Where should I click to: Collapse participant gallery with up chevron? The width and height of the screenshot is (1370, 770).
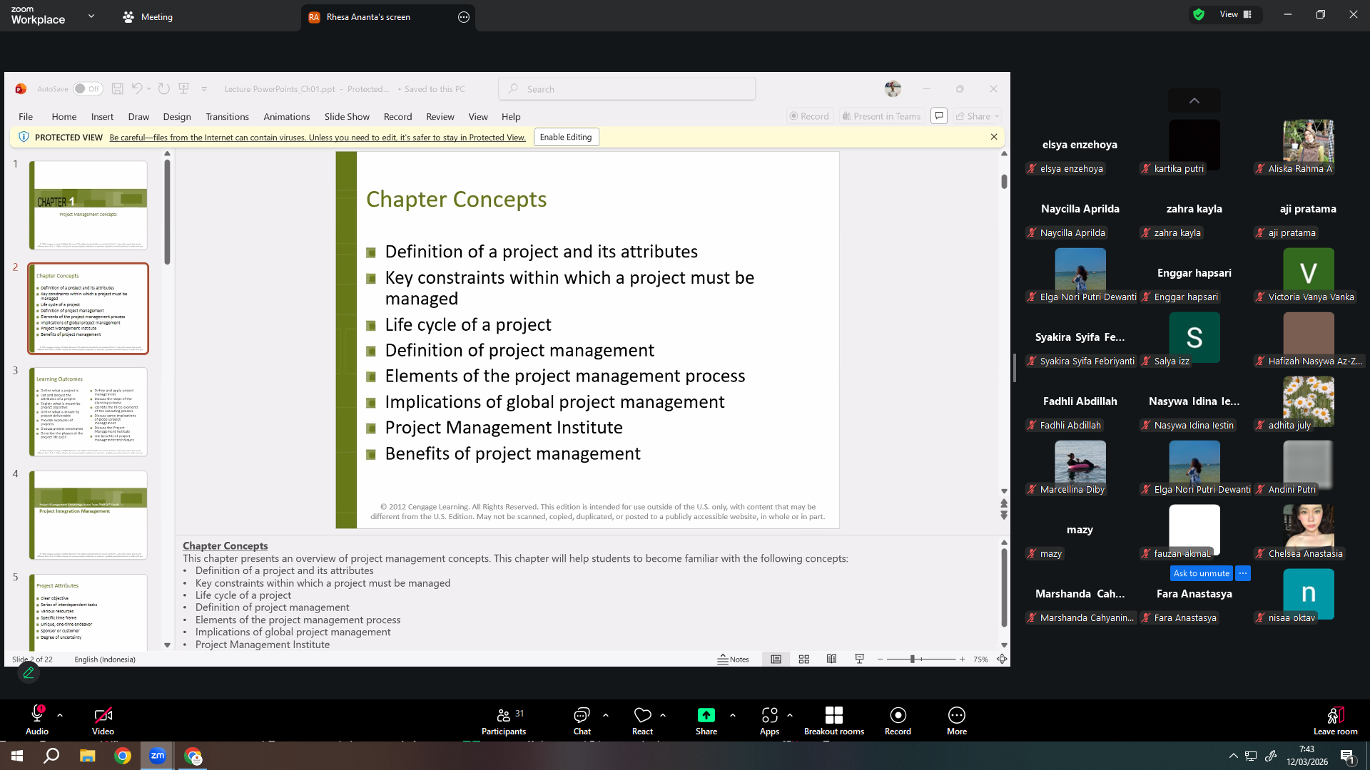point(1194,101)
